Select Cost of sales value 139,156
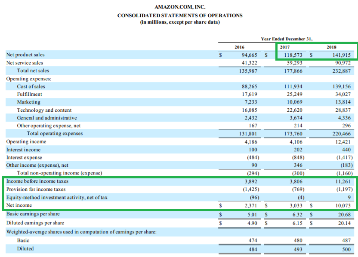This screenshot has height=257, width=358. point(341,86)
